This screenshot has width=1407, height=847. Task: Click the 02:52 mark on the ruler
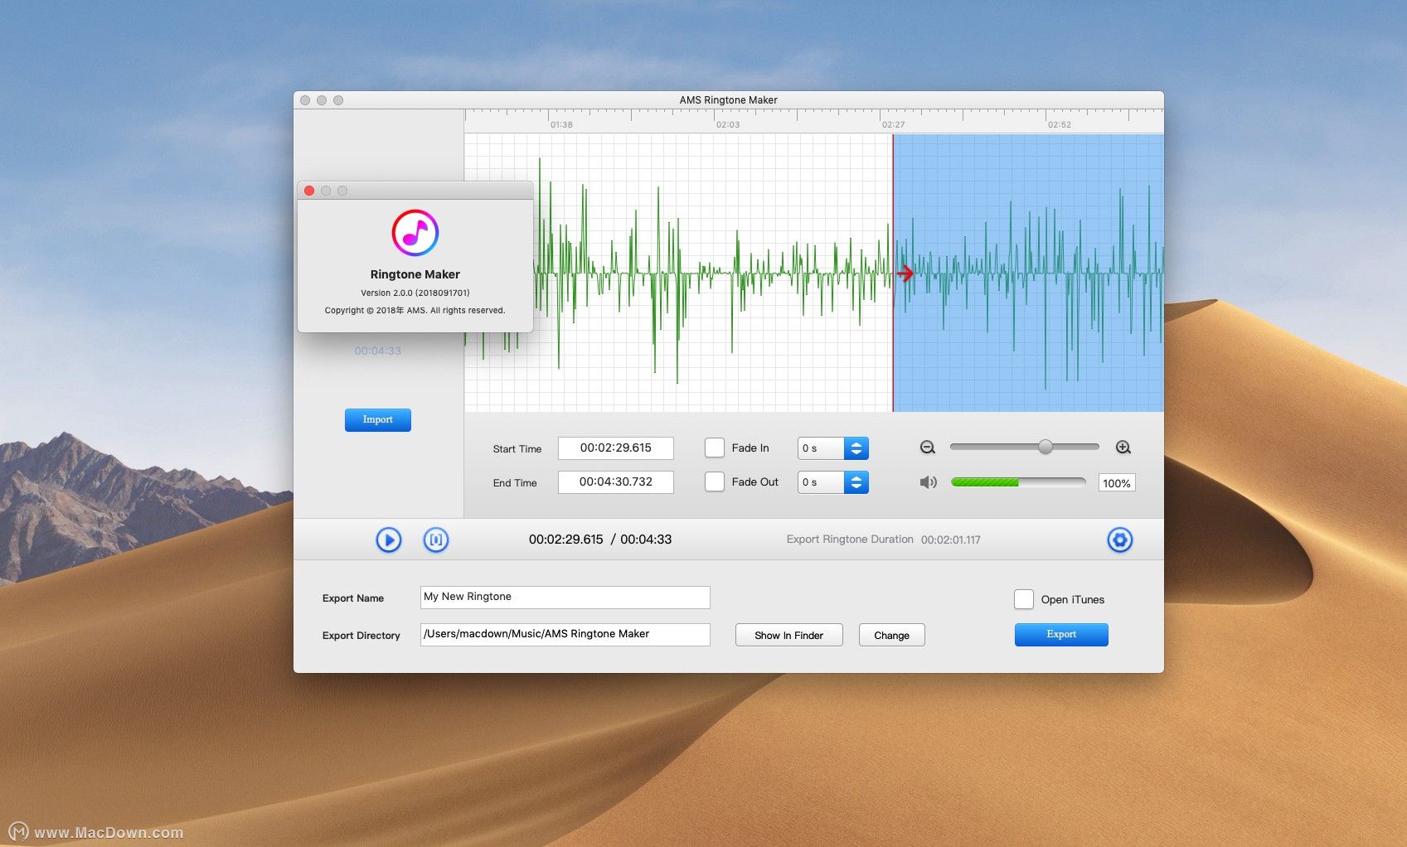pos(1060,125)
